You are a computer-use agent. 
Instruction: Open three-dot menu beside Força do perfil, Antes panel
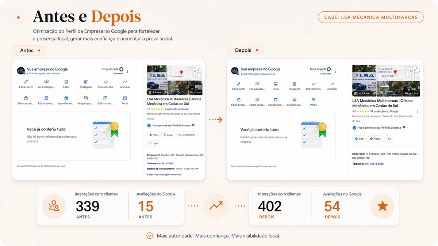tap(127, 71)
